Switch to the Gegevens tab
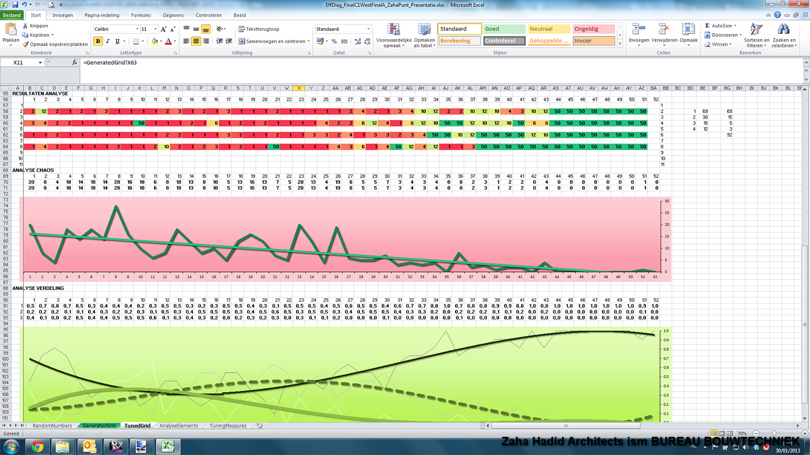This screenshot has height=455, width=810. (x=174, y=15)
